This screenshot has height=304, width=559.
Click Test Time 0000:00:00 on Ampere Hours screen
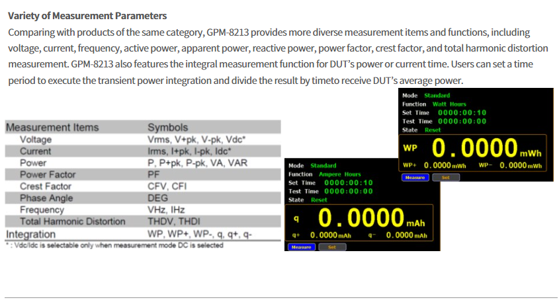tap(349, 192)
